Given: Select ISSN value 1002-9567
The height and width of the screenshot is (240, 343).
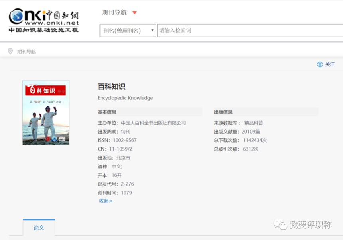Looking at the screenshot, I should click(125, 140).
